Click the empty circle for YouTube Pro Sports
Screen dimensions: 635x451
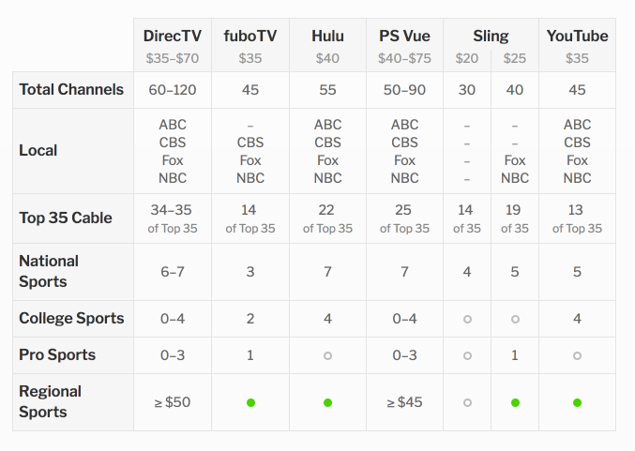pos(577,355)
